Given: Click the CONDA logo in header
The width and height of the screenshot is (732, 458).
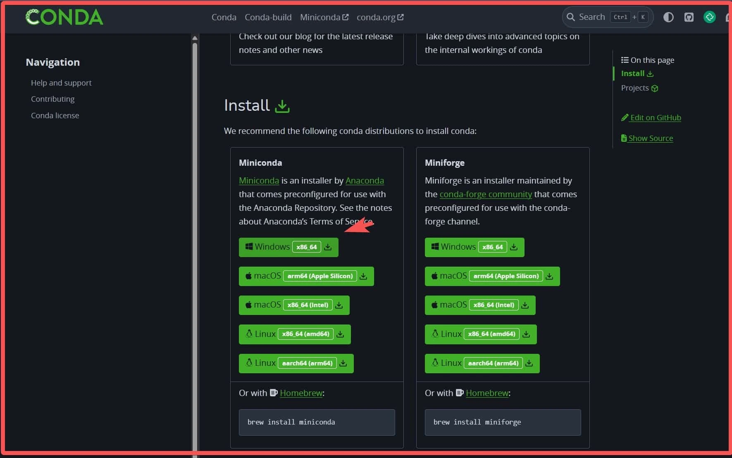Looking at the screenshot, I should tap(64, 17).
